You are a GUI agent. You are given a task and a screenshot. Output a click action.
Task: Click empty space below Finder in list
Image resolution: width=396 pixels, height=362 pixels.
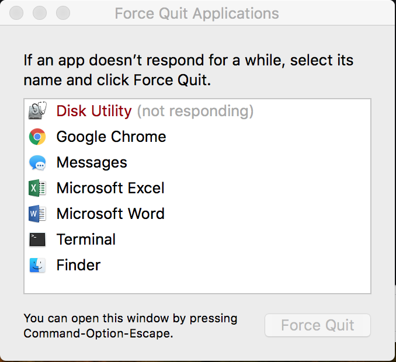(x=197, y=284)
